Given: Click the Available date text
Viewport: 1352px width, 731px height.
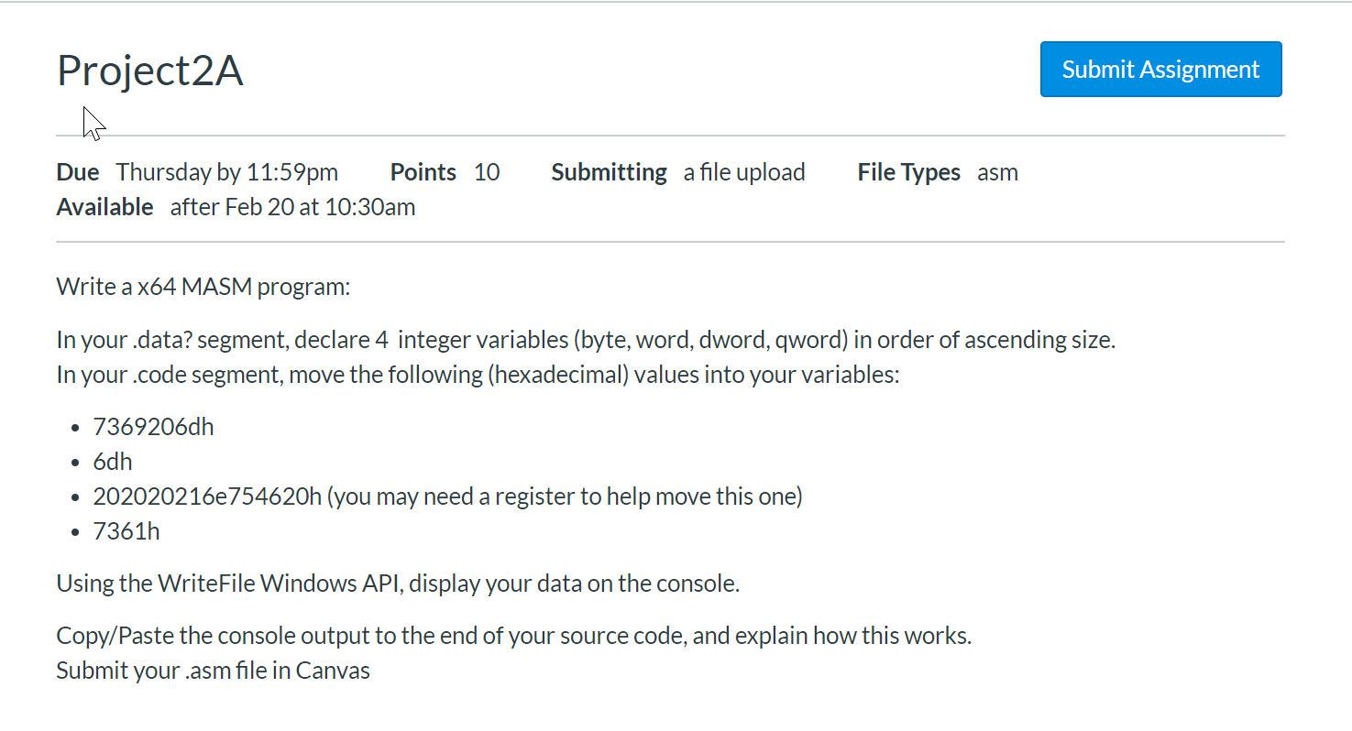Looking at the screenshot, I should pyautogui.click(x=292, y=207).
